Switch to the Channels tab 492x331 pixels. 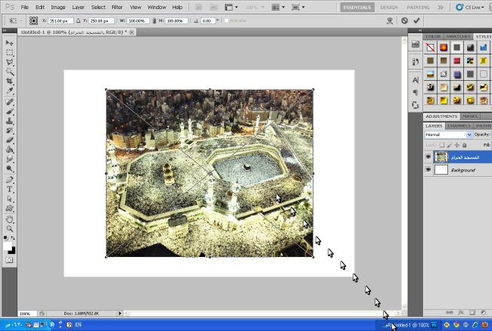click(x=459, y=126)
